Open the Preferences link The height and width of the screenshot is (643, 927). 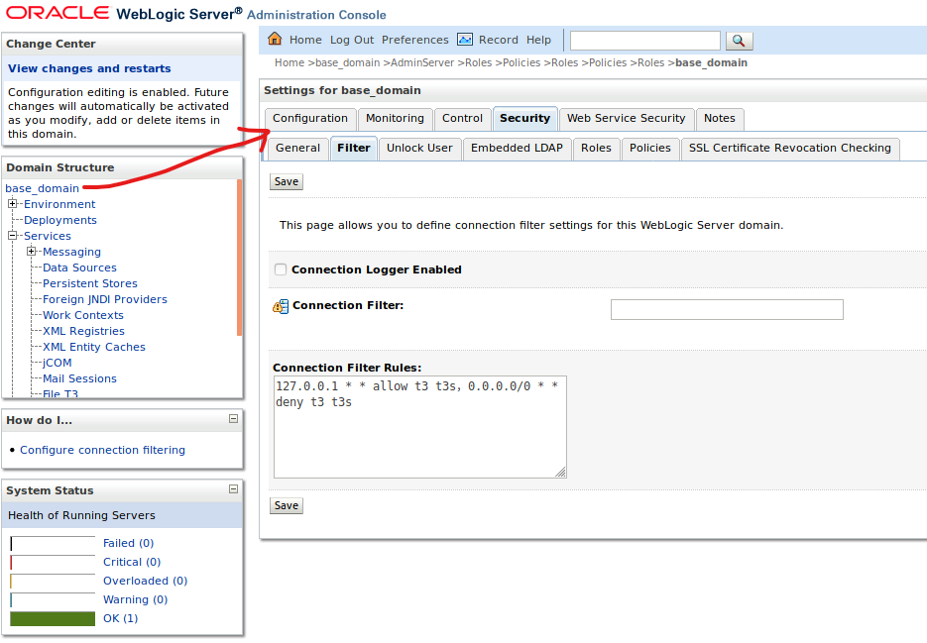[x=415, y=40]
